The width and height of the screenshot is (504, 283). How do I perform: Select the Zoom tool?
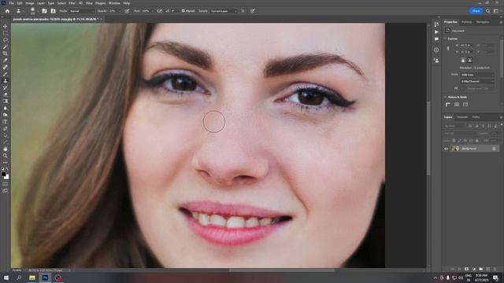pyautogui.click(x=6, y=156)
